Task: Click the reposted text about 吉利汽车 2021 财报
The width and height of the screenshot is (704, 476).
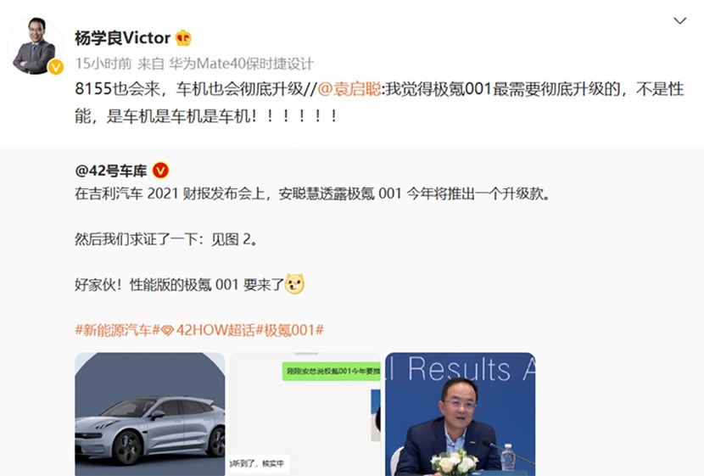Action: pos(312,193)
